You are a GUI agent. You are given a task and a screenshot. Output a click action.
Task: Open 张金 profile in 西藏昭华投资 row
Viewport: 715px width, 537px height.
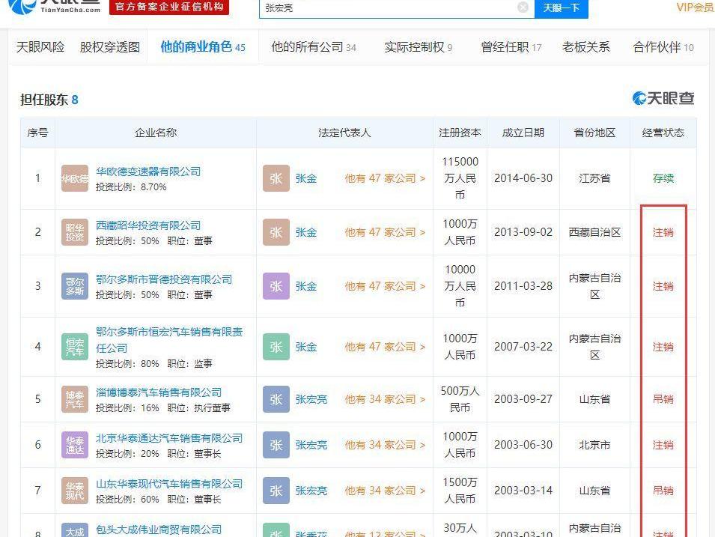(306, 232)
